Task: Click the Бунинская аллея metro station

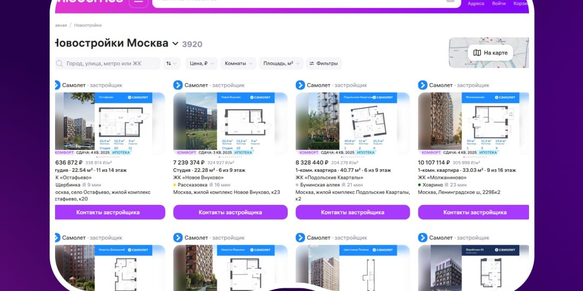Action: (x=319, y=184)
